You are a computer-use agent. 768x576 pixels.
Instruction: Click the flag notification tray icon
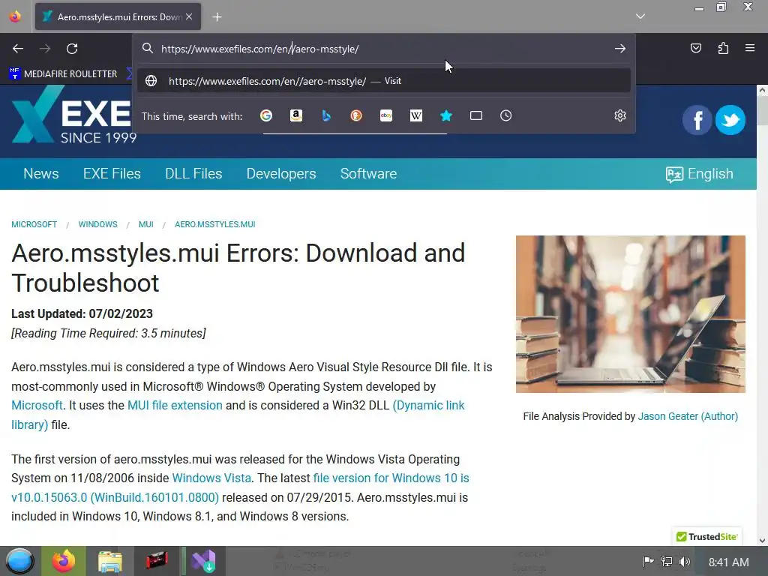pos(648,562)
